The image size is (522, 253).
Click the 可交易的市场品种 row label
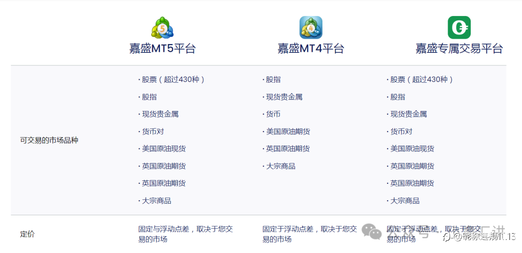tap(49, 140)
